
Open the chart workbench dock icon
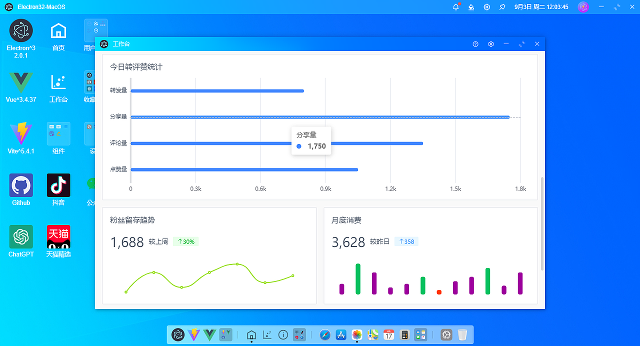(x=267, y=334)
